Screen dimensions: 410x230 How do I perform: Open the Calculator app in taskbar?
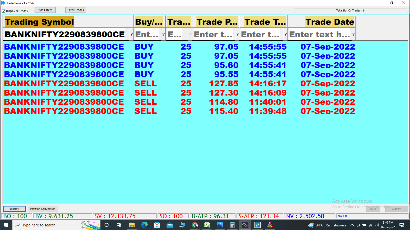(232, 225)
